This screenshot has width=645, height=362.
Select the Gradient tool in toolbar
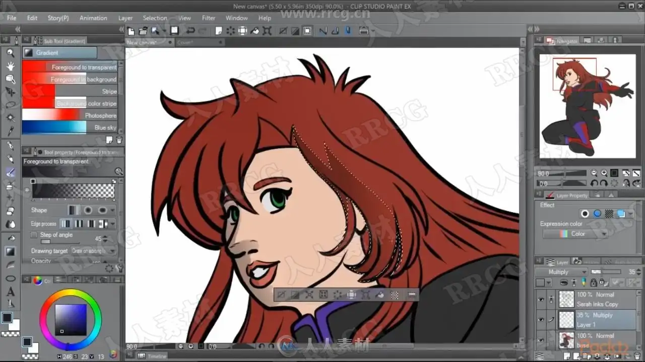[10, 251]
